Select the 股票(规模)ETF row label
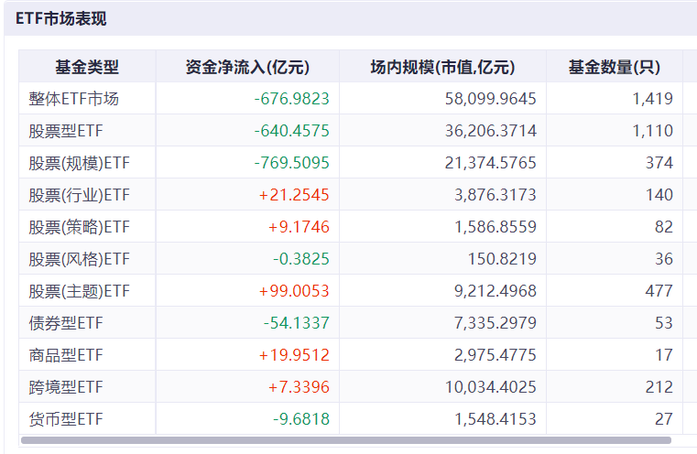 [x=79, y=163]
